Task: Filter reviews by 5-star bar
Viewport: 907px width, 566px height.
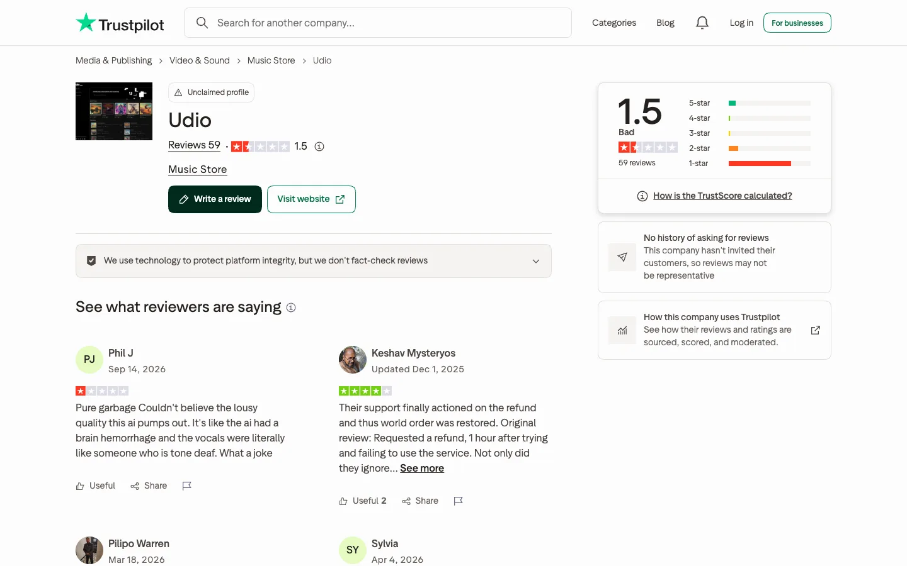Action: (750, 103)
